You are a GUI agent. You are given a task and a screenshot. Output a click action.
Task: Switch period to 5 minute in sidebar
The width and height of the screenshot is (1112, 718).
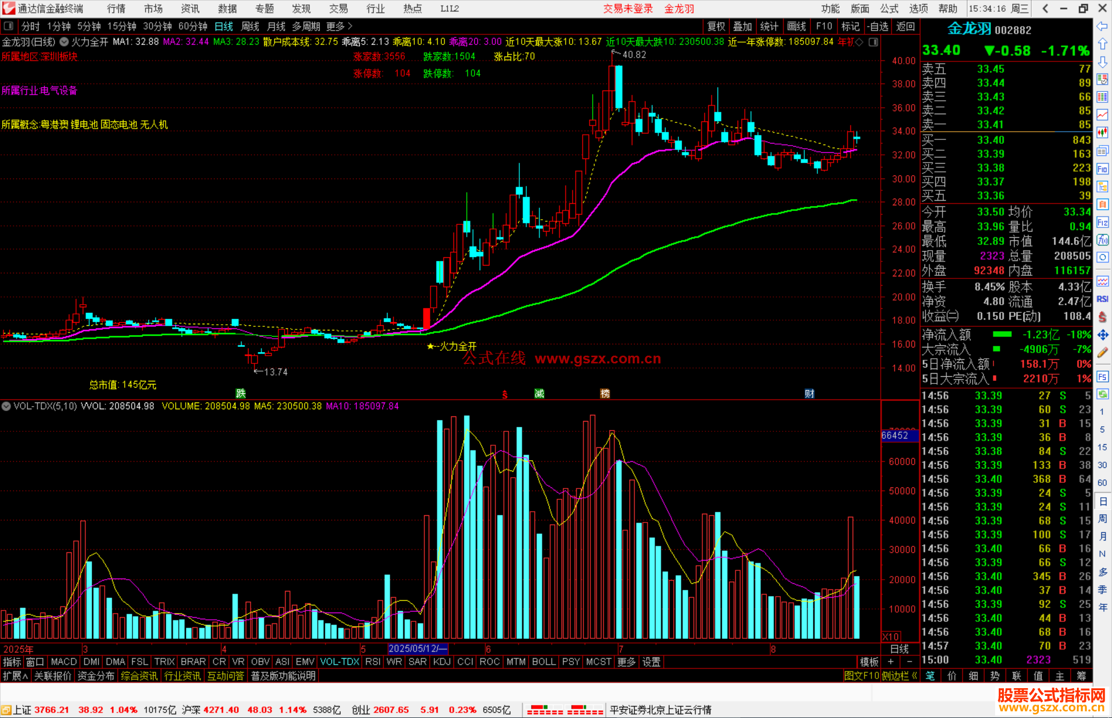1102,429
